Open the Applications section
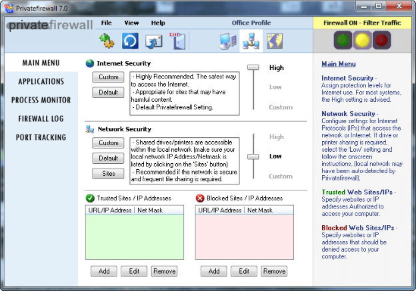416x291 pixels. [41, 81]
